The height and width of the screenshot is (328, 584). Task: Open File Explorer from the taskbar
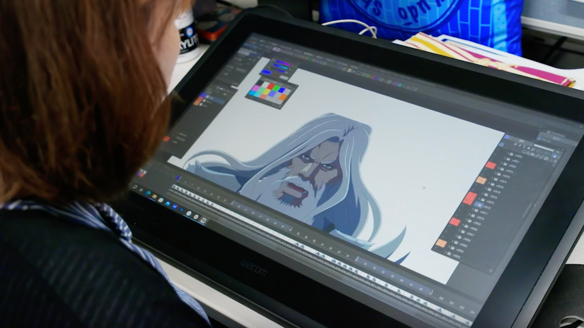(x=154, y=196)
